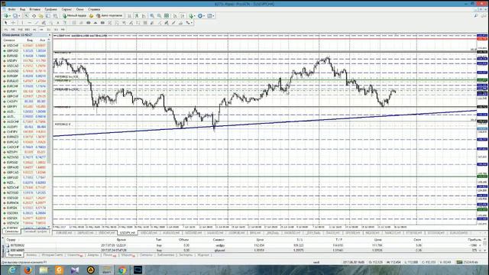Switch timeframe to D1
This screenshot has height=275, width=489.
click(x=49, y=29)
